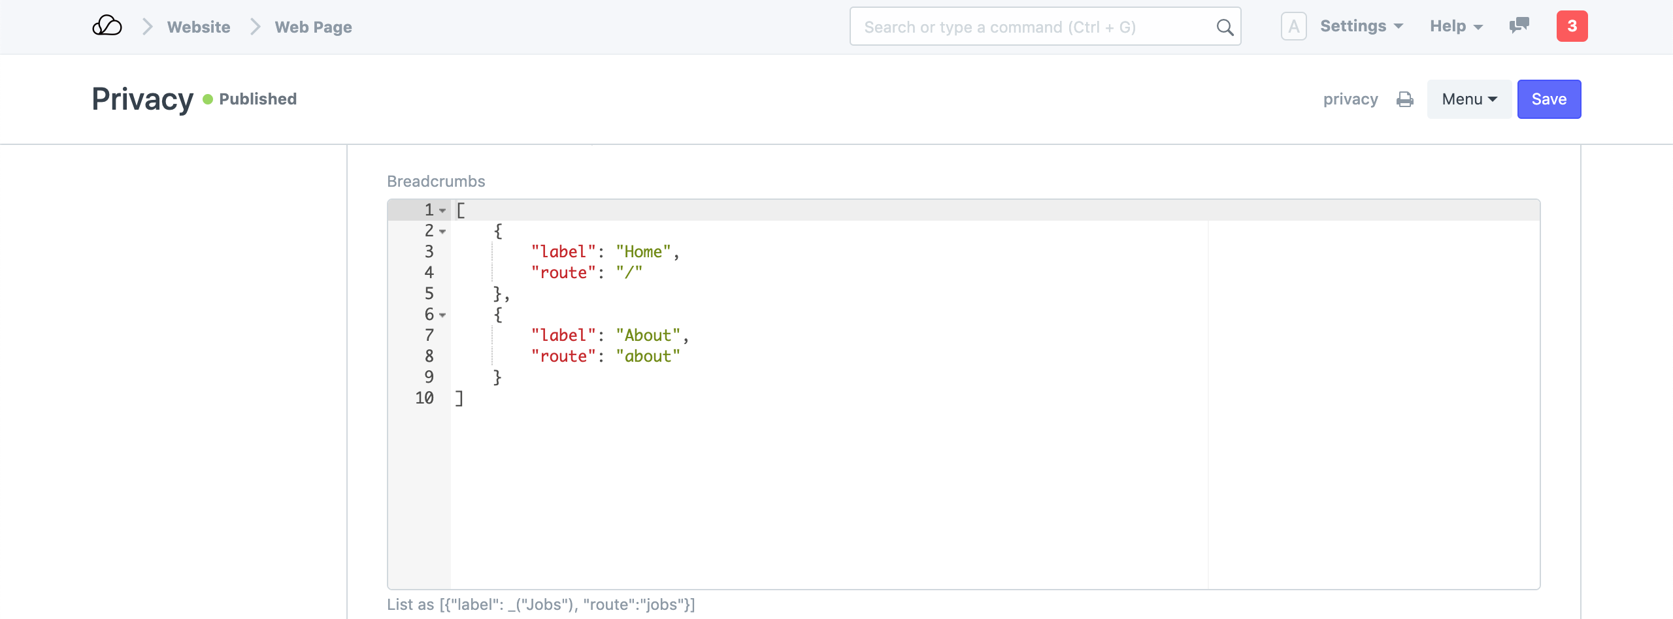Fold the code block at line 6
Viewport: 1673px width, 619px height.
pos(442,315)
